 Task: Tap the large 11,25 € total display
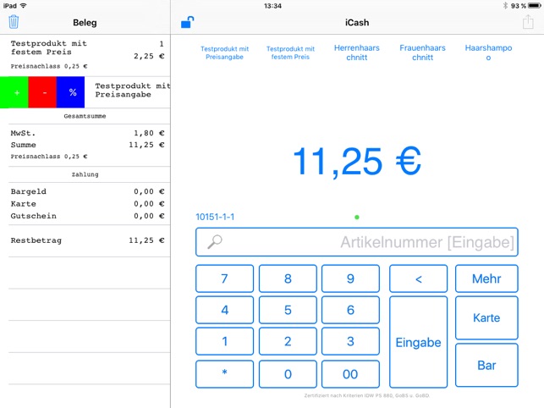click(x=357, y=161)
